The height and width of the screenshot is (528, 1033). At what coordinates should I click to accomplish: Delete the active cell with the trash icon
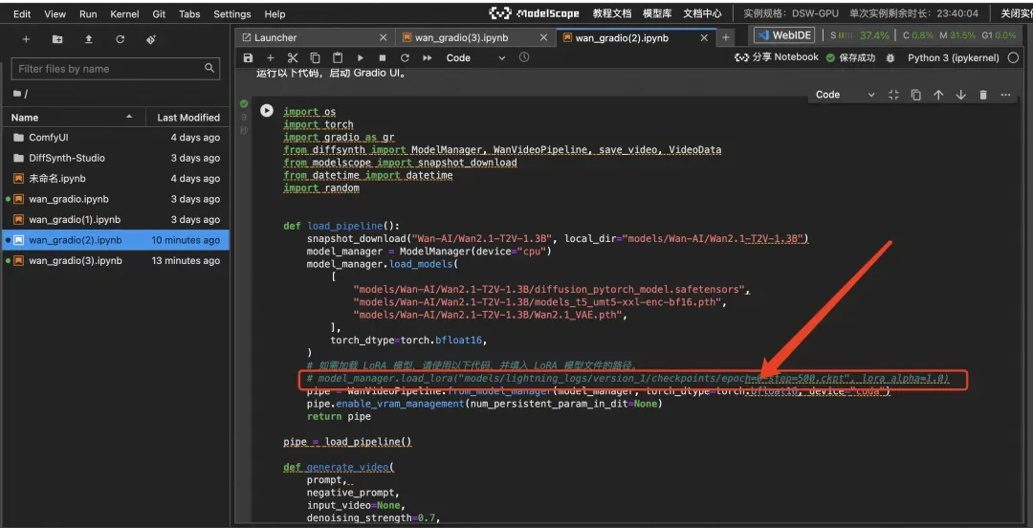pos(983,95)
